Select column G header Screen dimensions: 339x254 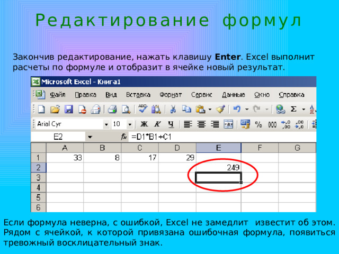pyautogui.click(x=297, y=148)
